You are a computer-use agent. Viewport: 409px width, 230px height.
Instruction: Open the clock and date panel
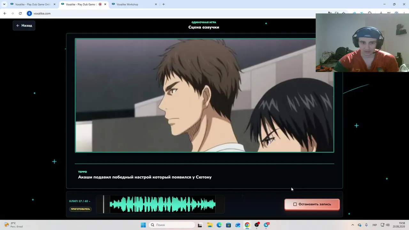click(x=399, y=225)
